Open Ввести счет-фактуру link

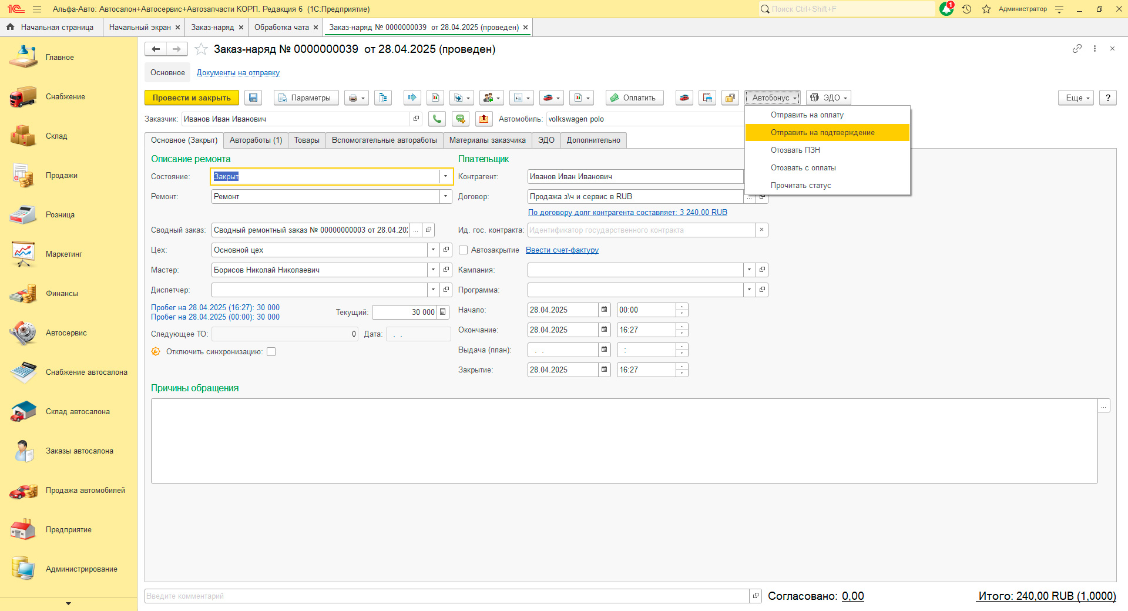(x=562, y=250)
